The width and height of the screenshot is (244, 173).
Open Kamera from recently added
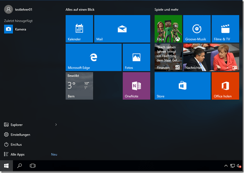click(x=20, y=29)
